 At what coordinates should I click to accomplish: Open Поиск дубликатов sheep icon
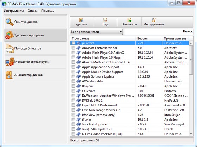[9, 48]
